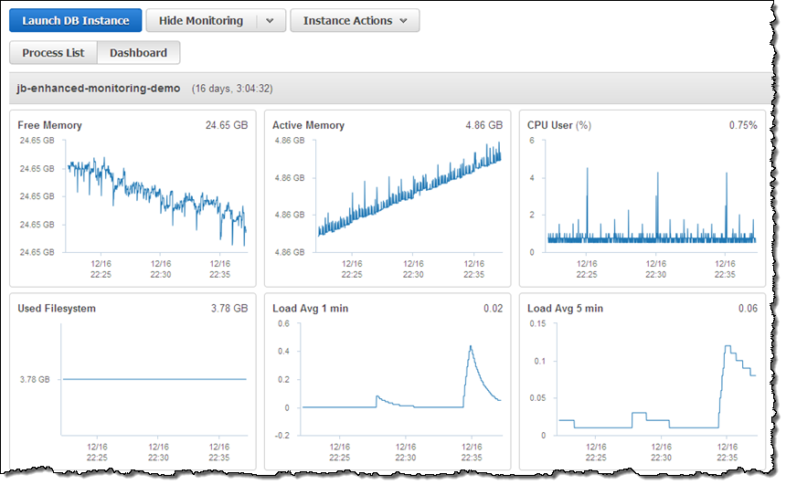Click the Used Filesystem chart title

[x=57, y=309]
